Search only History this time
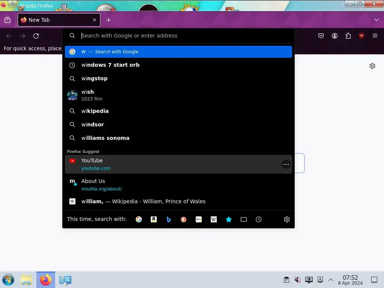The image size is (384, 288). point(259,219)
